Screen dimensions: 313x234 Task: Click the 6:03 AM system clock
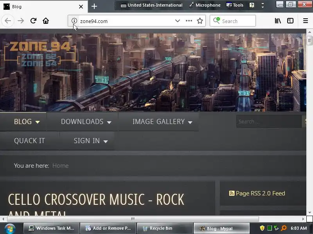tap(299, 228)
